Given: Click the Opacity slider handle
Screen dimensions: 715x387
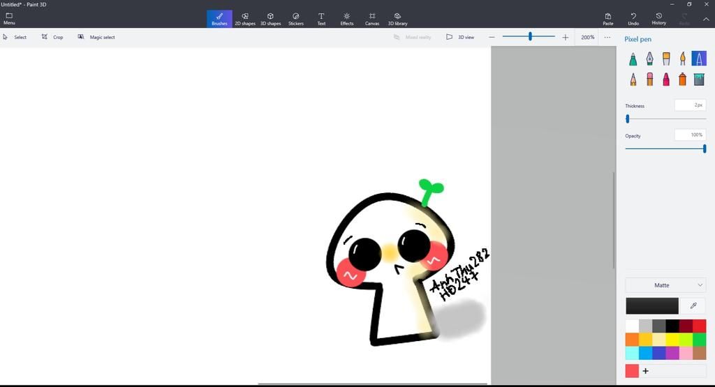Looking at the screenshot, I should pos(705,149).
